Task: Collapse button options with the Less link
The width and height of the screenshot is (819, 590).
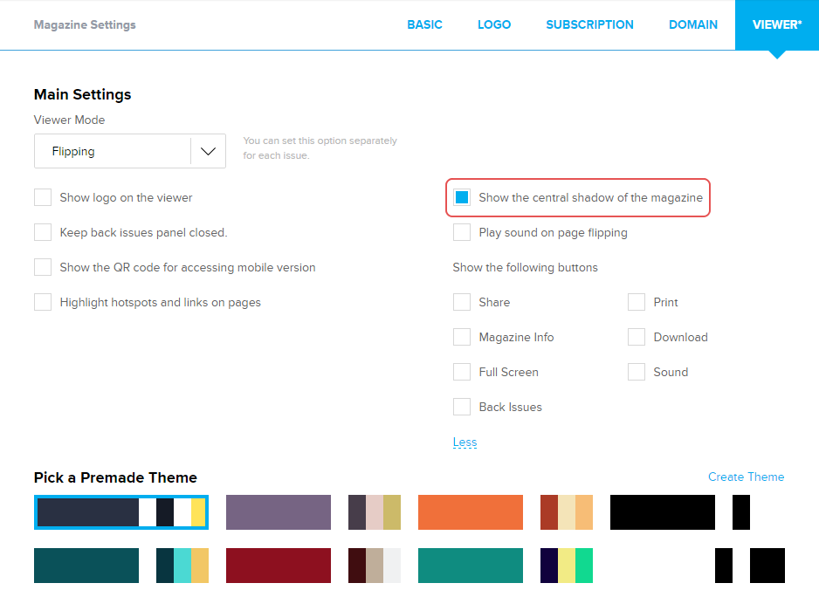Action: [x=465, y=442]
